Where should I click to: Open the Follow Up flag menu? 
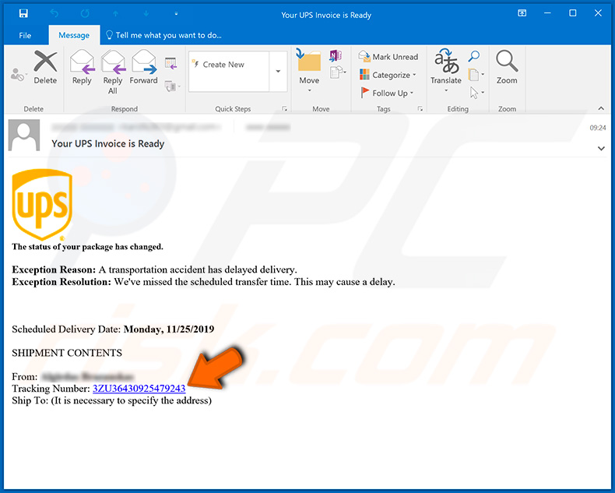coord(387,93)
